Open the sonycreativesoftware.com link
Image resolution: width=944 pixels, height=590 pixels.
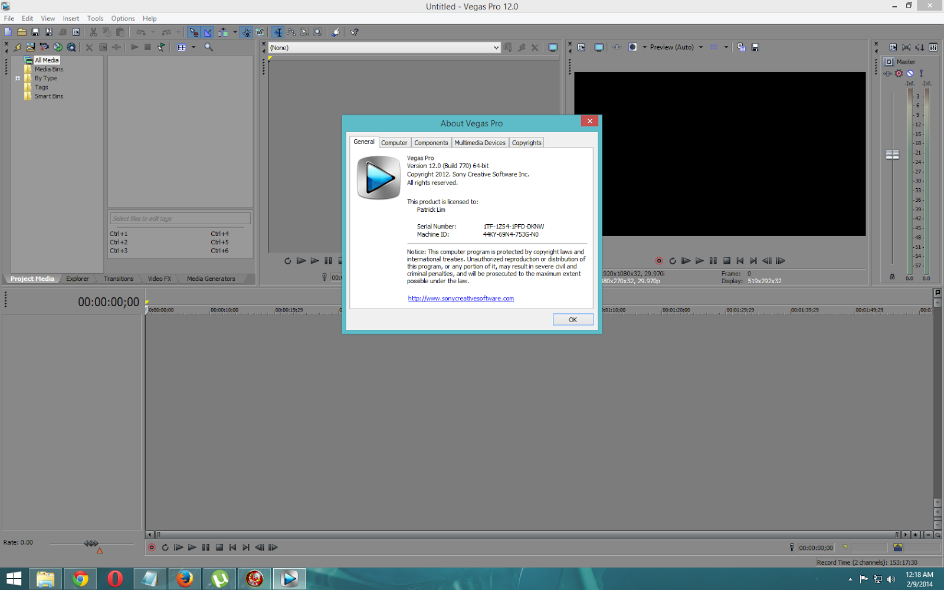[x=461, y=299]
